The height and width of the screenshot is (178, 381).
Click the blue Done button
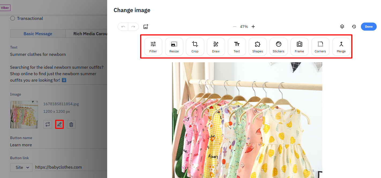[369, 27]
